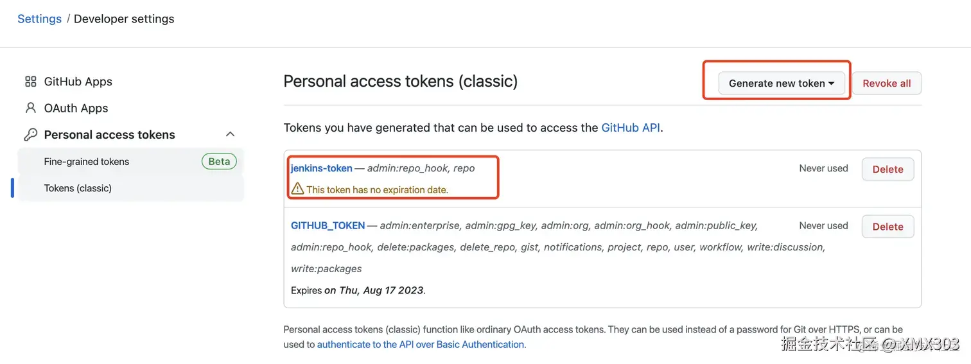Click the warning triangle icon under jenkins-token
The height and width of the screenshot is (364, 971).
[x=297, y=189]
